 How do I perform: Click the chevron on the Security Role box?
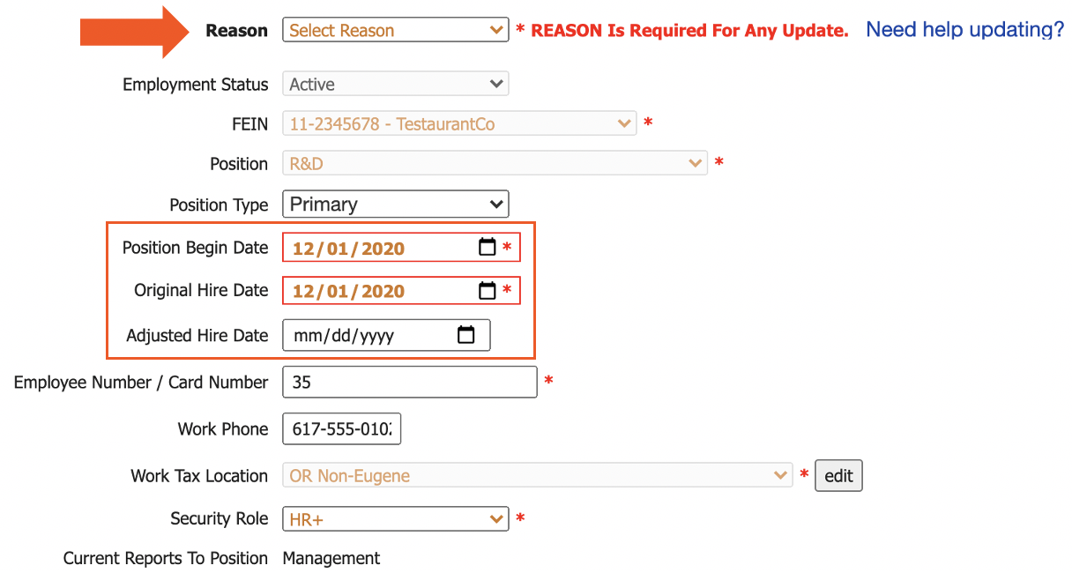pyautogui.click(x=495, y=518)
